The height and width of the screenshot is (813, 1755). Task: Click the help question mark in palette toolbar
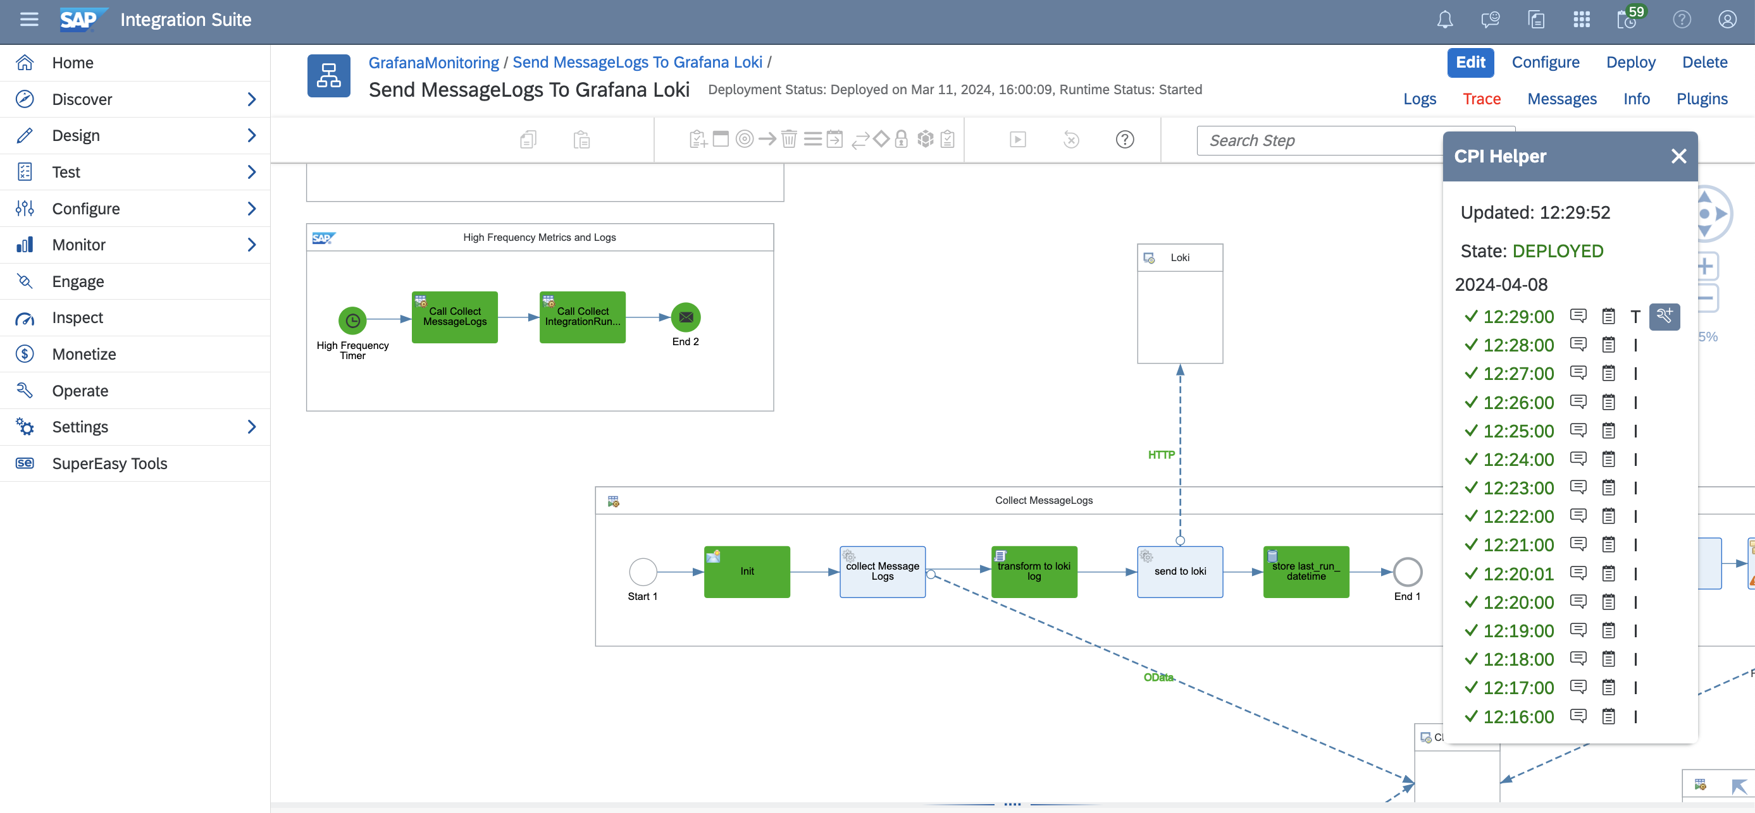pyautogui.click(x=1124, y=140)
